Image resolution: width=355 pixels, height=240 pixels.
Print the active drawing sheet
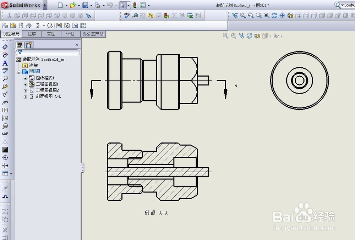click(97, 5)
